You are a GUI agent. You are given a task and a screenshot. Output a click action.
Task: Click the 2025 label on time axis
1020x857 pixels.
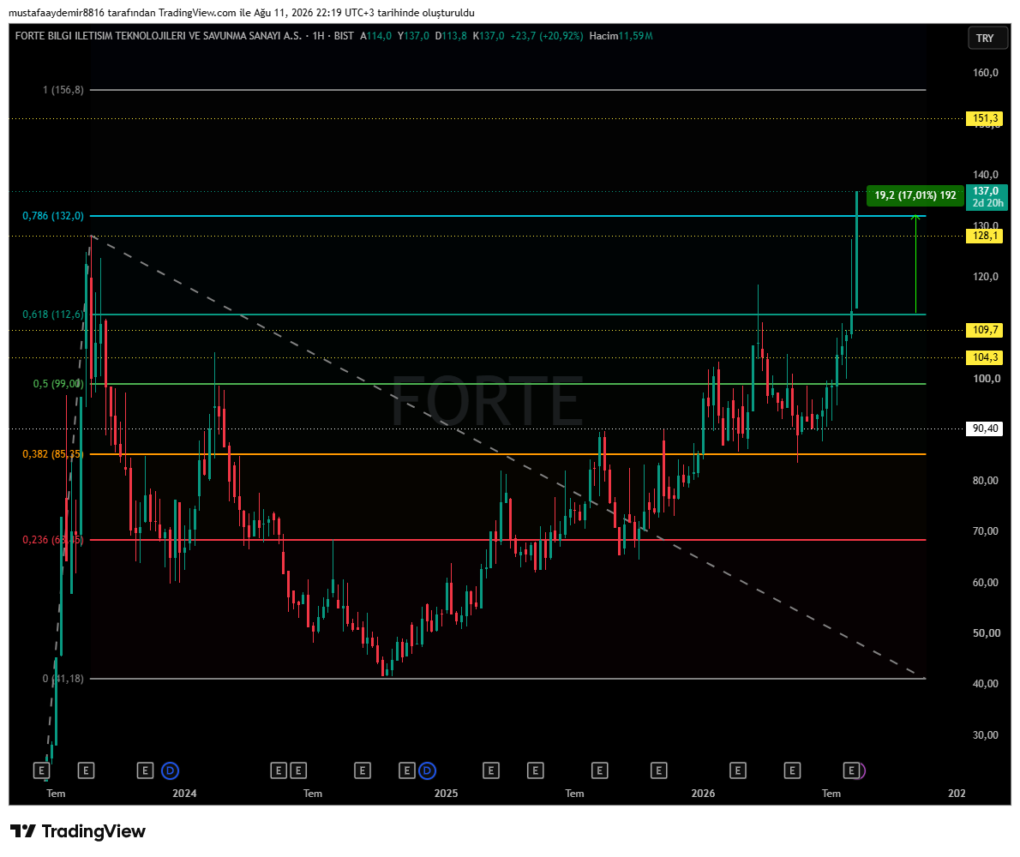tap(447, 794)
